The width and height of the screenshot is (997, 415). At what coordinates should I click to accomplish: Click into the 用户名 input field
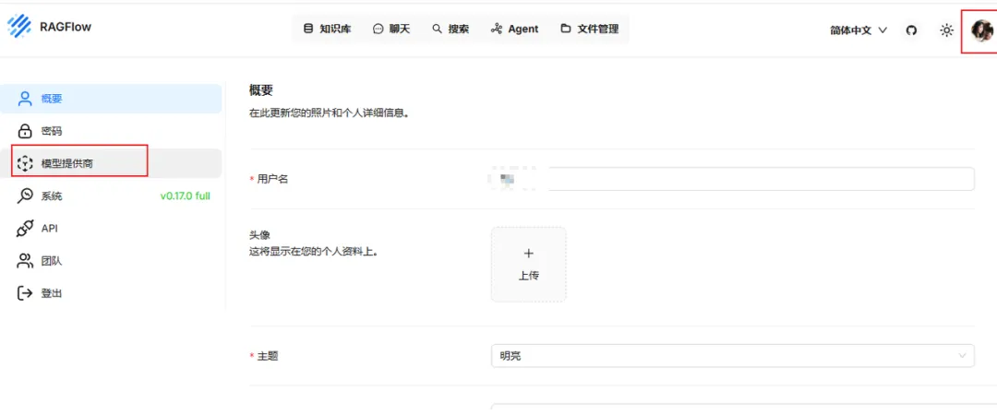[x=732, y=179]
